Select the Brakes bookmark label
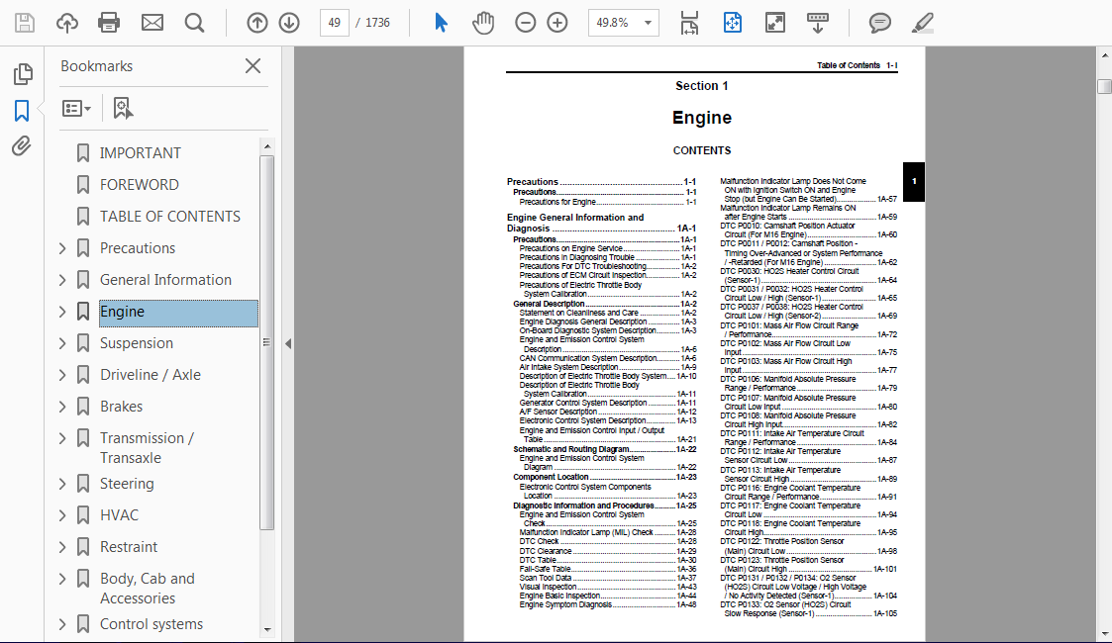This screenshot has width=1112, height=643. coord(121,407)
